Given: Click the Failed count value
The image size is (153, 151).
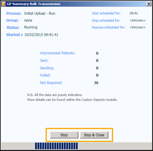Looking at the screenshot, I should [x=97, y=75].
